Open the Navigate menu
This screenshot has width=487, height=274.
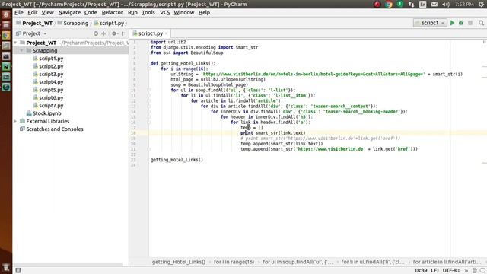[x=69, y=12]
